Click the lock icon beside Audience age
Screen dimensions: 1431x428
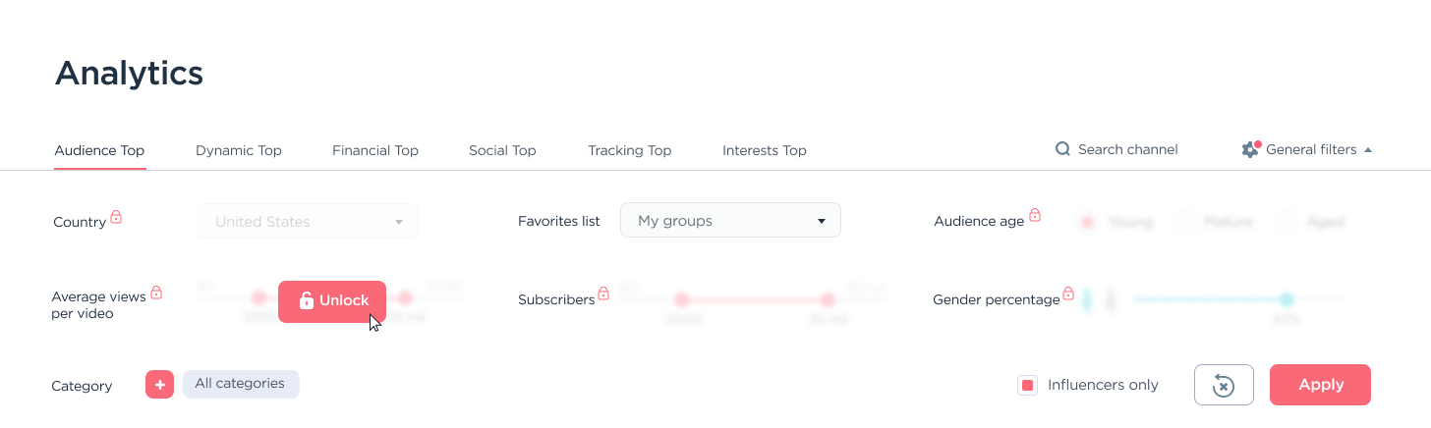(x=1035, y=216)
